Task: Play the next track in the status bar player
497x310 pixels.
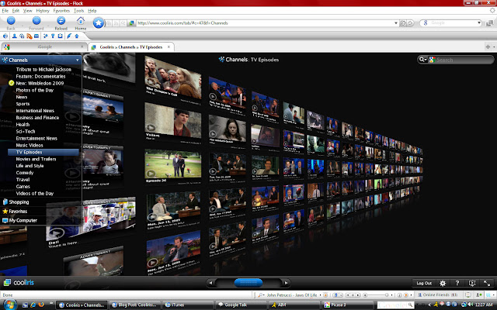Action: [x=358, y=294]
